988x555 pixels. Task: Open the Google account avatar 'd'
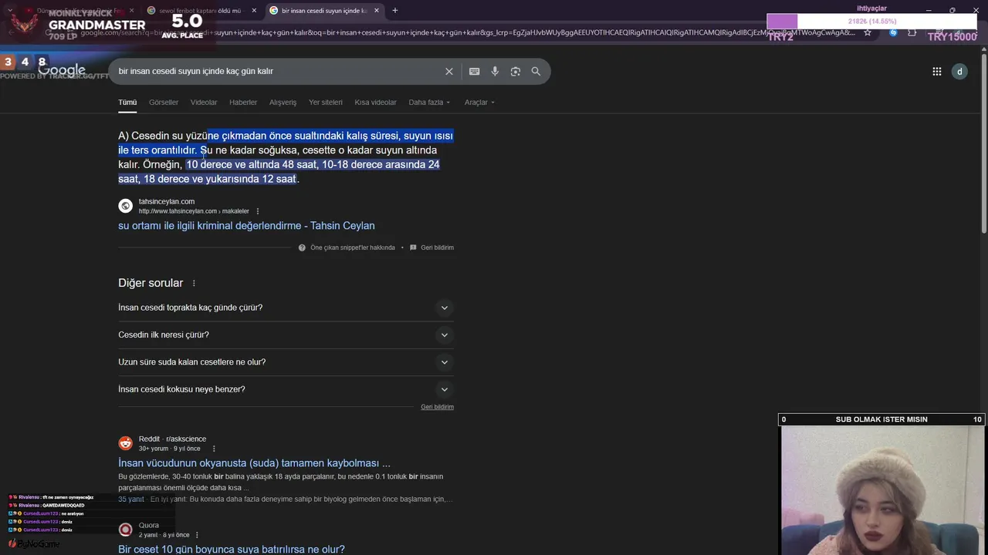click(x=959, y=71)
